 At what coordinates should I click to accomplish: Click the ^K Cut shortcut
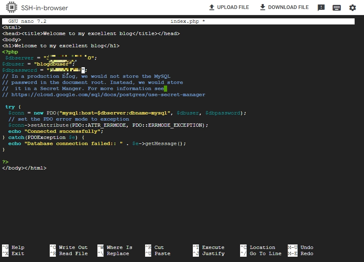click(154, 247)
